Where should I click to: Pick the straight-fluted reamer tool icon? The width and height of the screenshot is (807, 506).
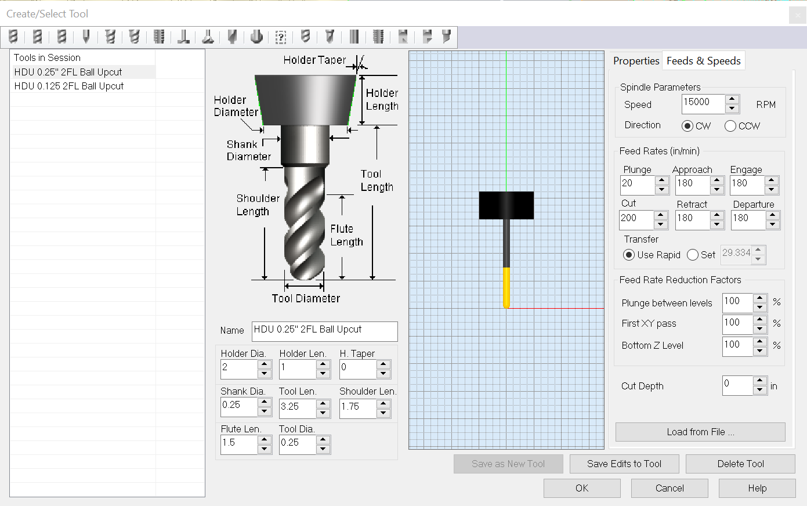pos(354,37)
